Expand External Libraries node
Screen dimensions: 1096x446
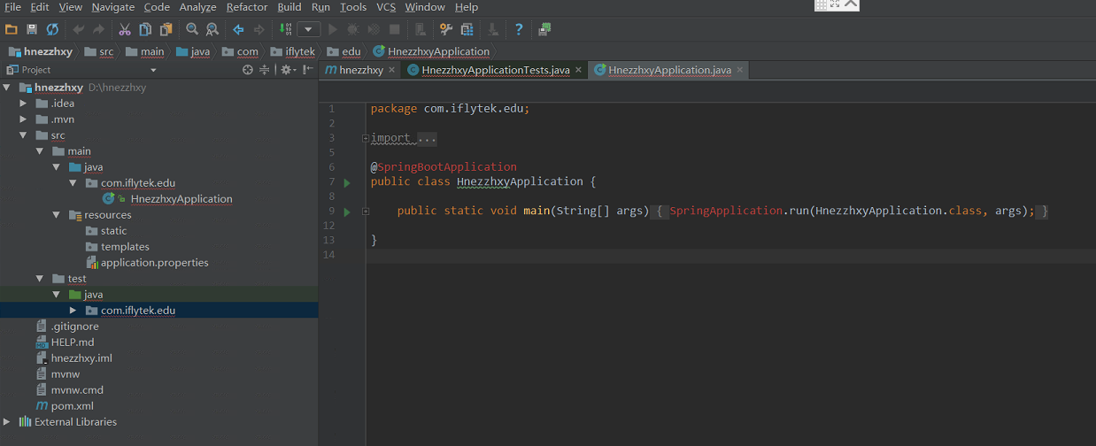[x=7, y=422]
